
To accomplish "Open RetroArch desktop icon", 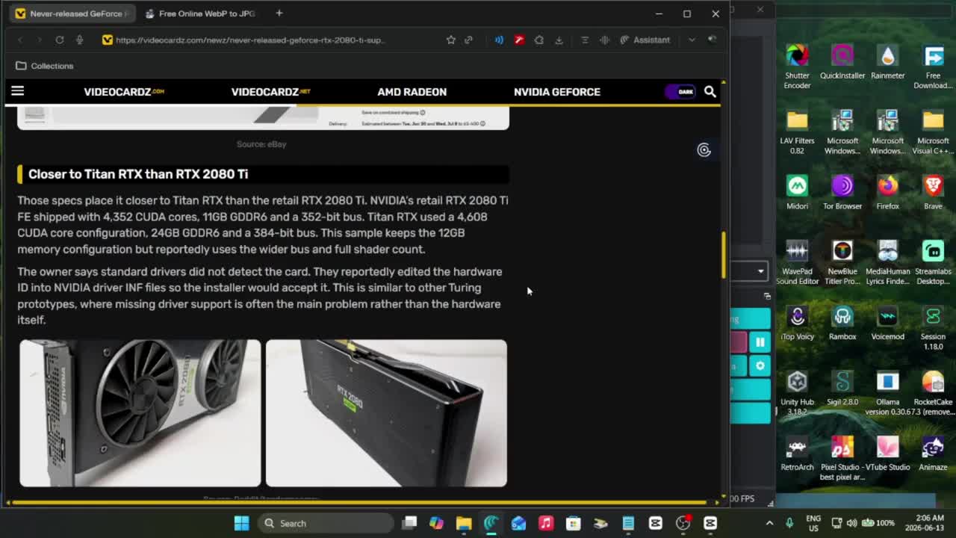I will pyautogui.click(x=797, y=454).
